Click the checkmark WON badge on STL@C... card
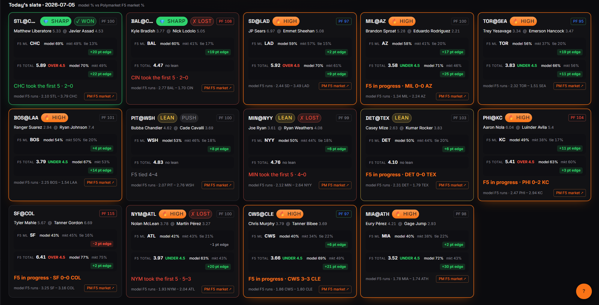 tap(85, 21)
